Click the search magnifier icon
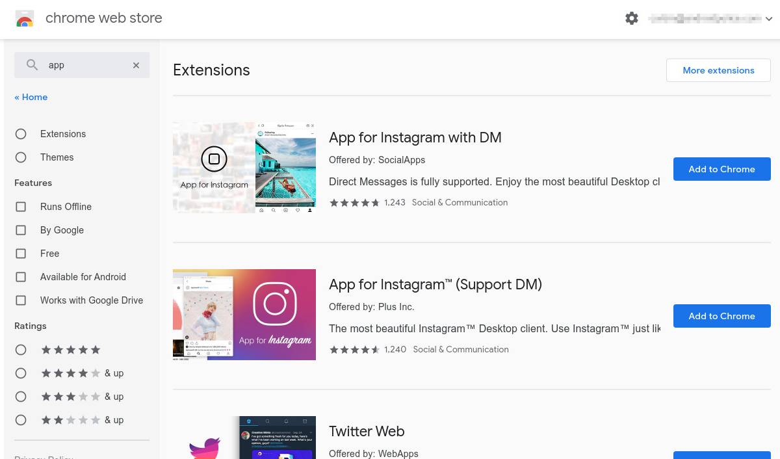This screenshot has height=459, width=780. [x=32, y=65]
